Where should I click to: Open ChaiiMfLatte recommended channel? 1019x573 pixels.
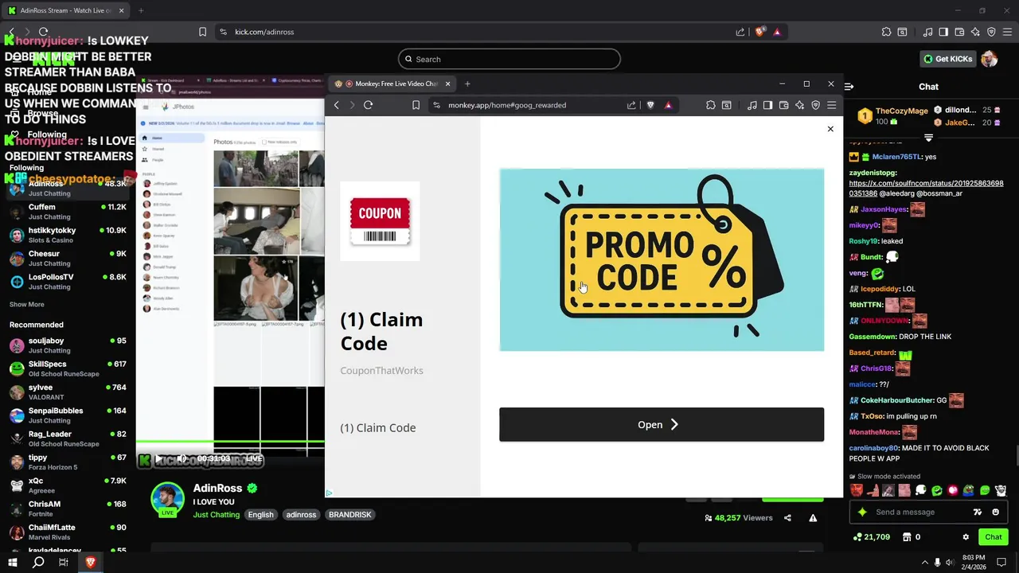coord(68,532)
